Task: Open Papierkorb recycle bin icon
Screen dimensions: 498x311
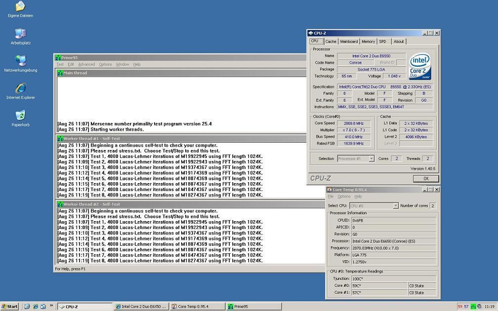Action: (x=20, y=118)
